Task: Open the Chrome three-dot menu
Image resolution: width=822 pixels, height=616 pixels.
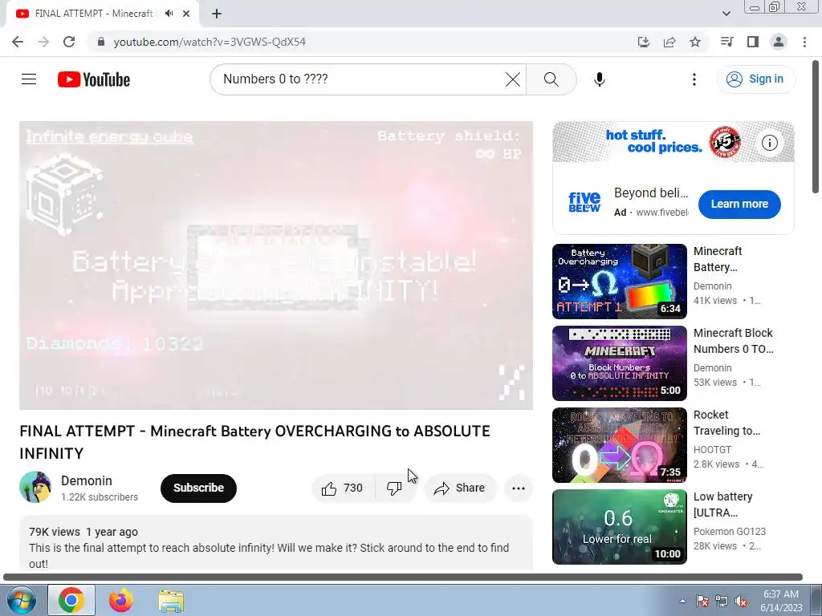Action: pyautogui.click(x=804, y=42)
